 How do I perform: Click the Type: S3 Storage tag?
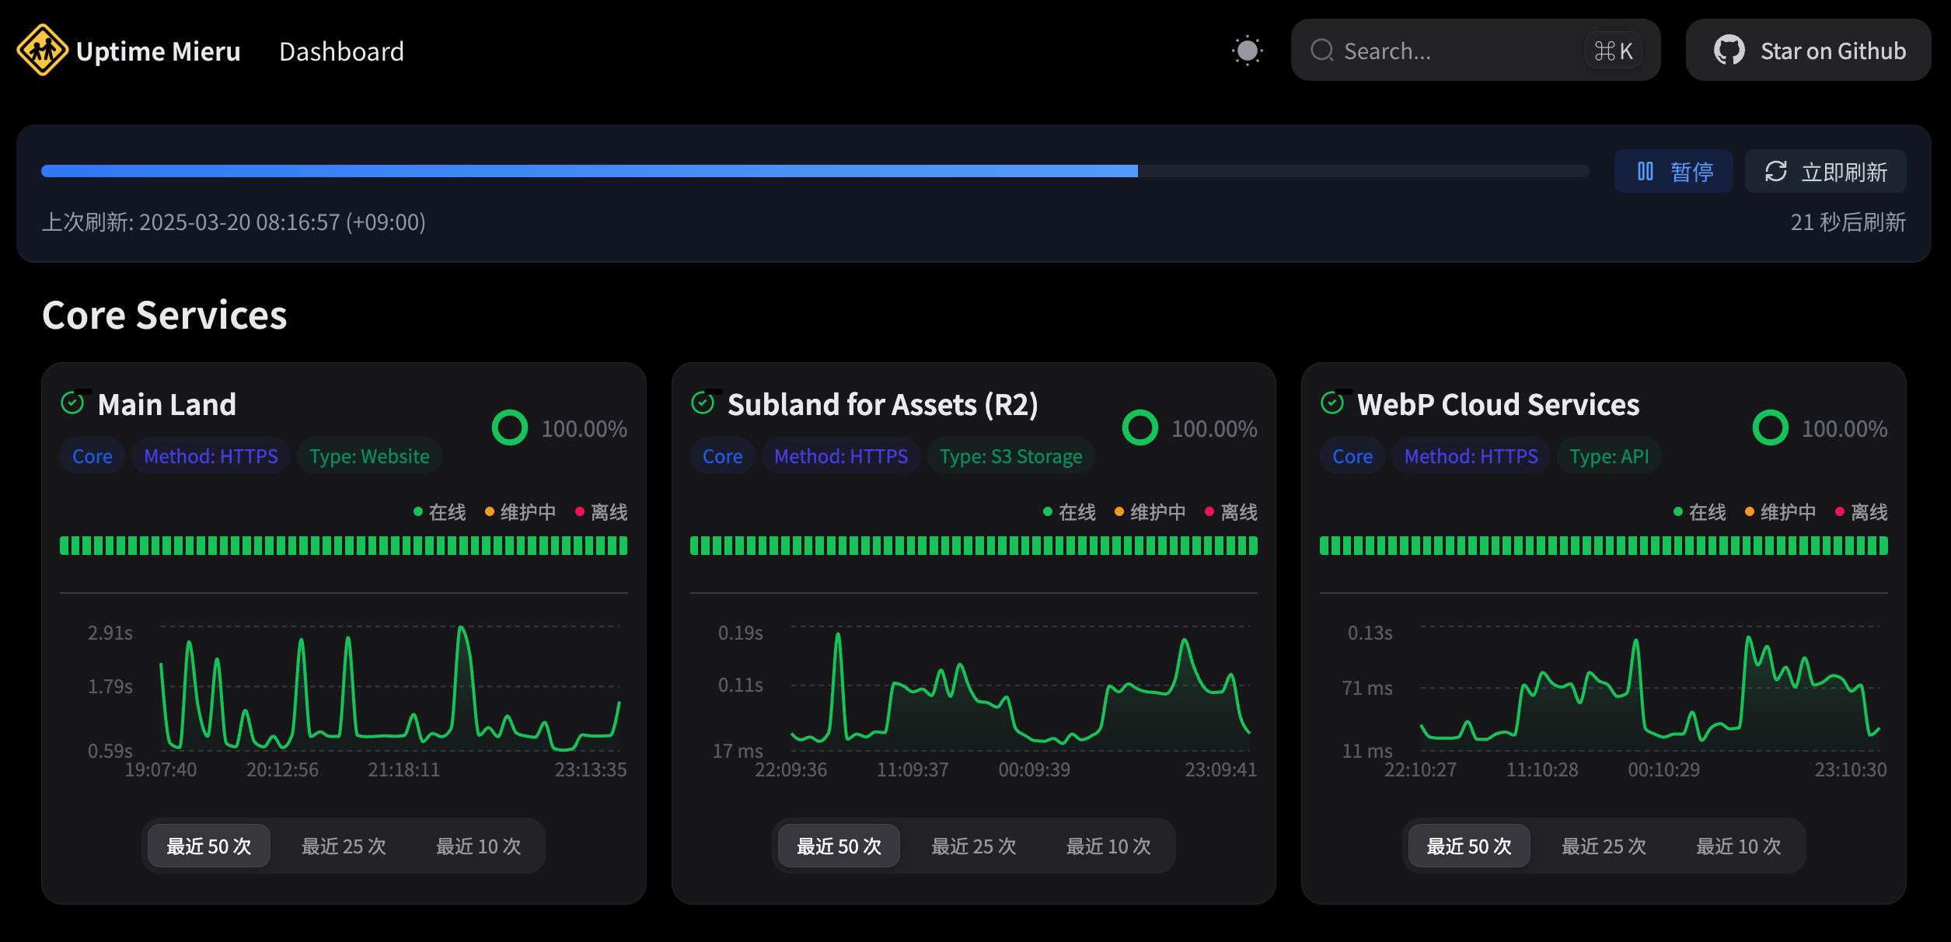tap(1010, 456)
